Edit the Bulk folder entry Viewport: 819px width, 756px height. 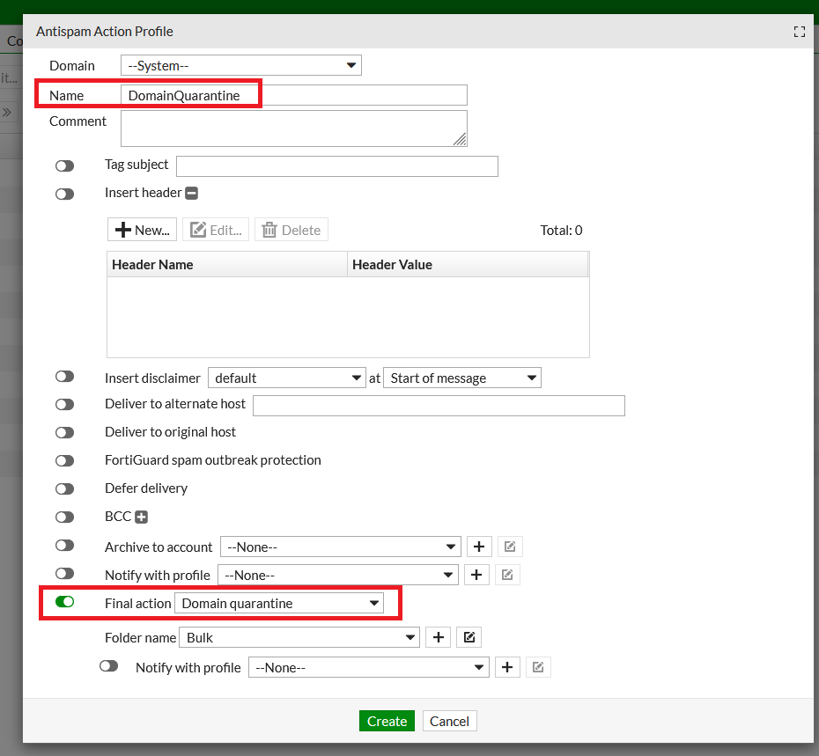pyautogui.click(x=469, y=637)
